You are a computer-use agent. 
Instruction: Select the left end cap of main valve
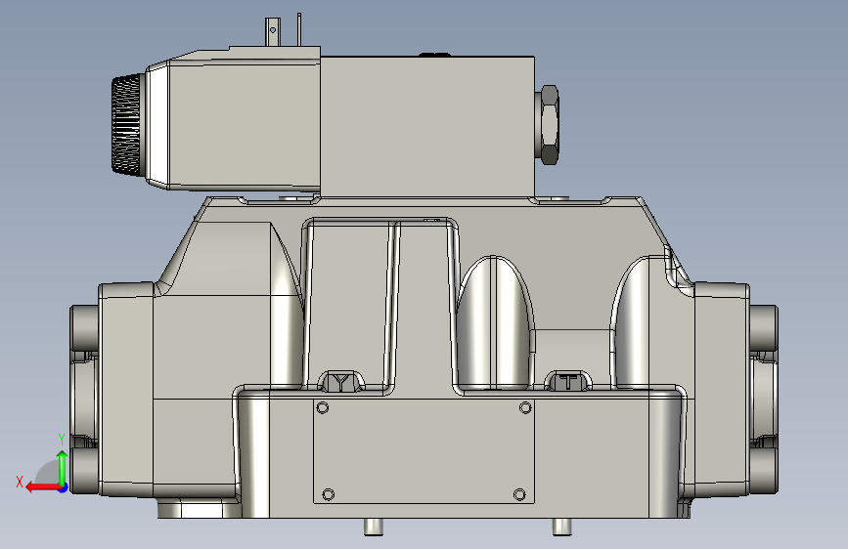coord(126,389)
